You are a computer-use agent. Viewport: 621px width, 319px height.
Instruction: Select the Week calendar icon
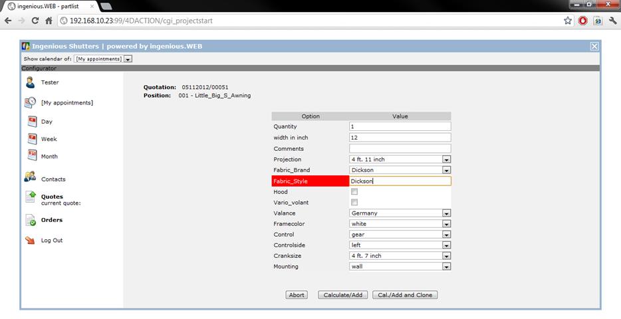32,139
